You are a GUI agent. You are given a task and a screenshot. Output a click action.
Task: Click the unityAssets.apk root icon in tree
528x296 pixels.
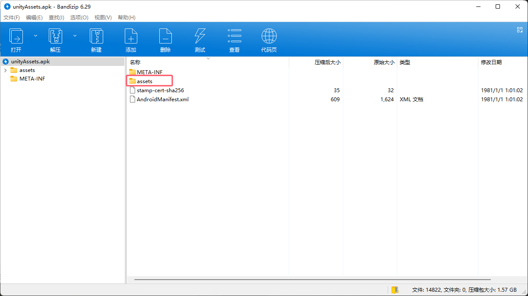pos(6,62)
